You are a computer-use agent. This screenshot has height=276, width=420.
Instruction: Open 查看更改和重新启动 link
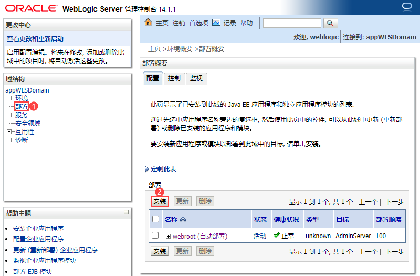coord(35,39)
